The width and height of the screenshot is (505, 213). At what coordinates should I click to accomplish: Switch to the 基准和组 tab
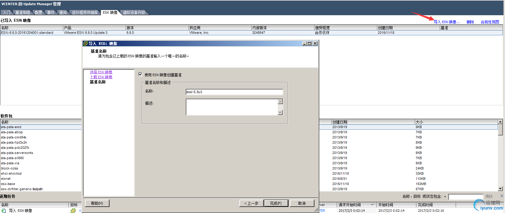point(23,12)
